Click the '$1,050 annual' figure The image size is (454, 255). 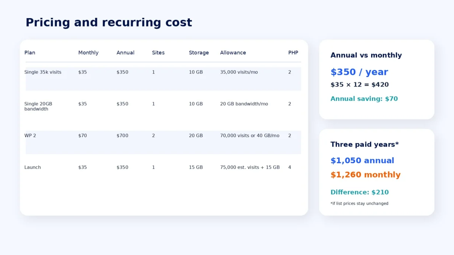pyautogui.click(x=362, y=161)
